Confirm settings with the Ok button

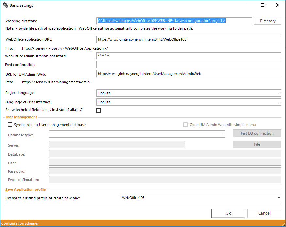pos(228,213)
